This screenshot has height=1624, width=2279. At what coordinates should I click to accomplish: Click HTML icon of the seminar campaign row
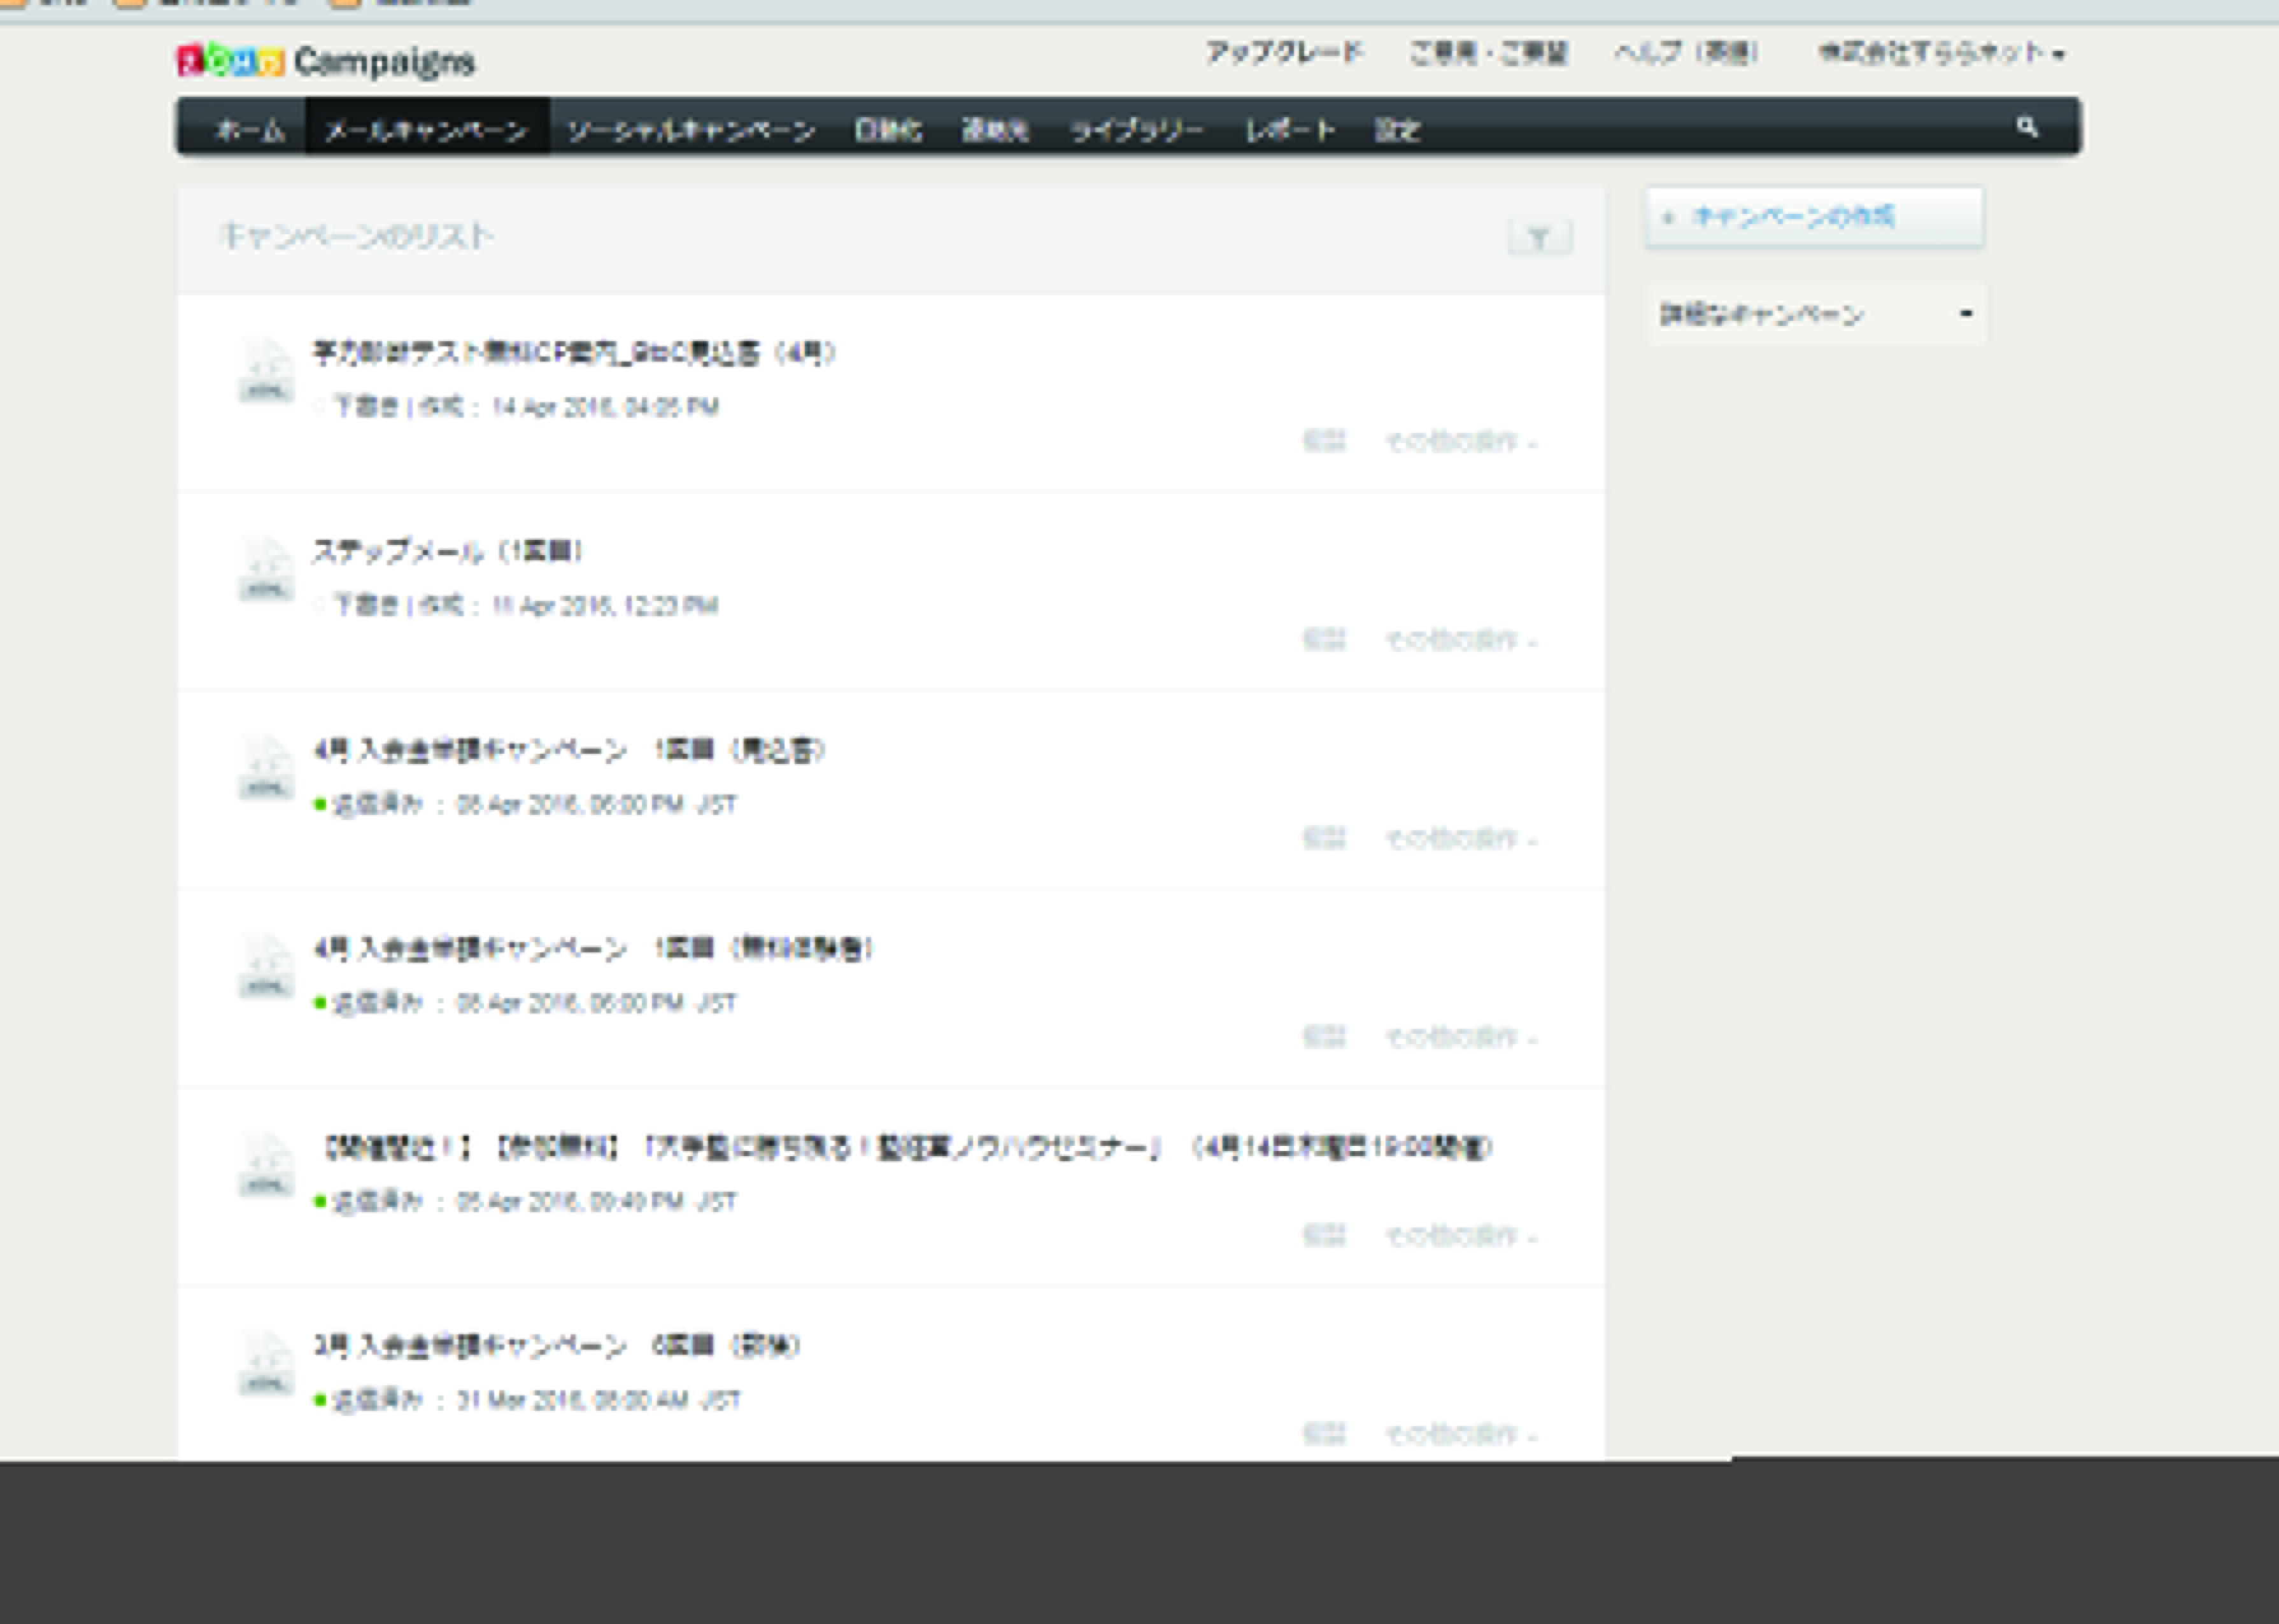266,1166
